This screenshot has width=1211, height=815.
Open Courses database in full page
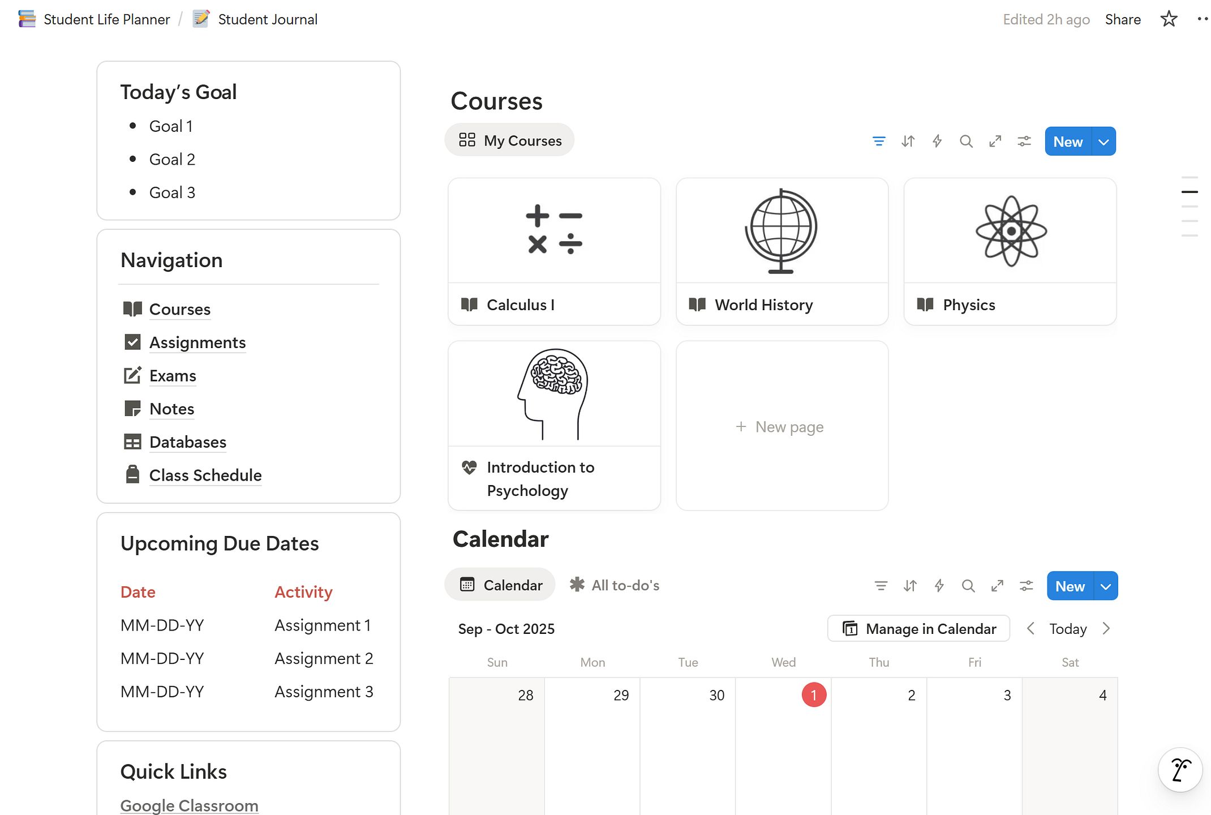pyautogui.click(x=995, y=141)
